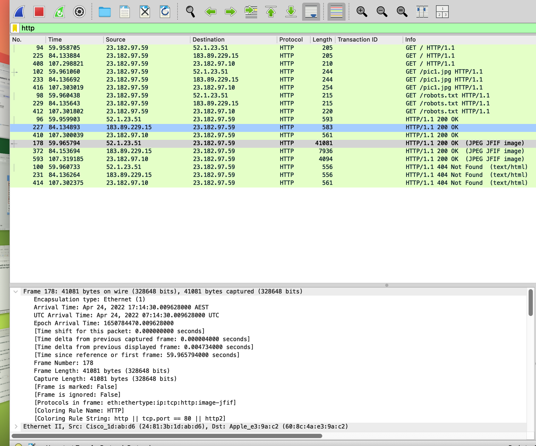Open the Find Packet search tool
Screen dimensions: 536x446
point(190,12)
